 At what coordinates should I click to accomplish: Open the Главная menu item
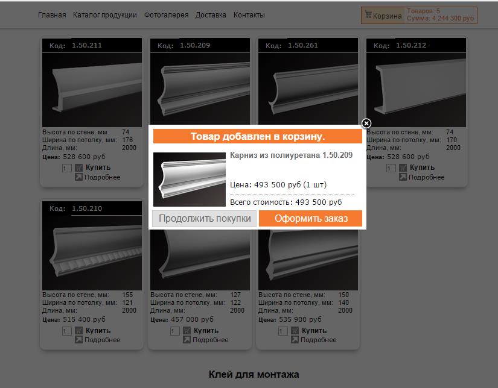click(52, 15)
